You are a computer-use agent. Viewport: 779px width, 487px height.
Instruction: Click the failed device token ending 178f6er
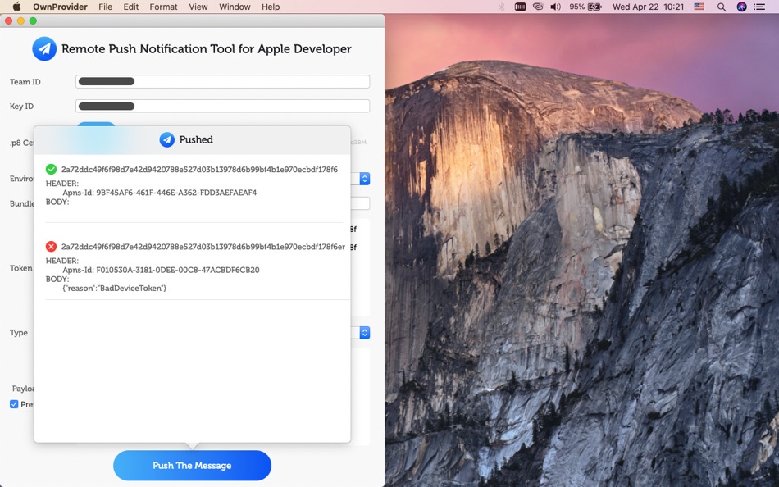pos(203,247)
